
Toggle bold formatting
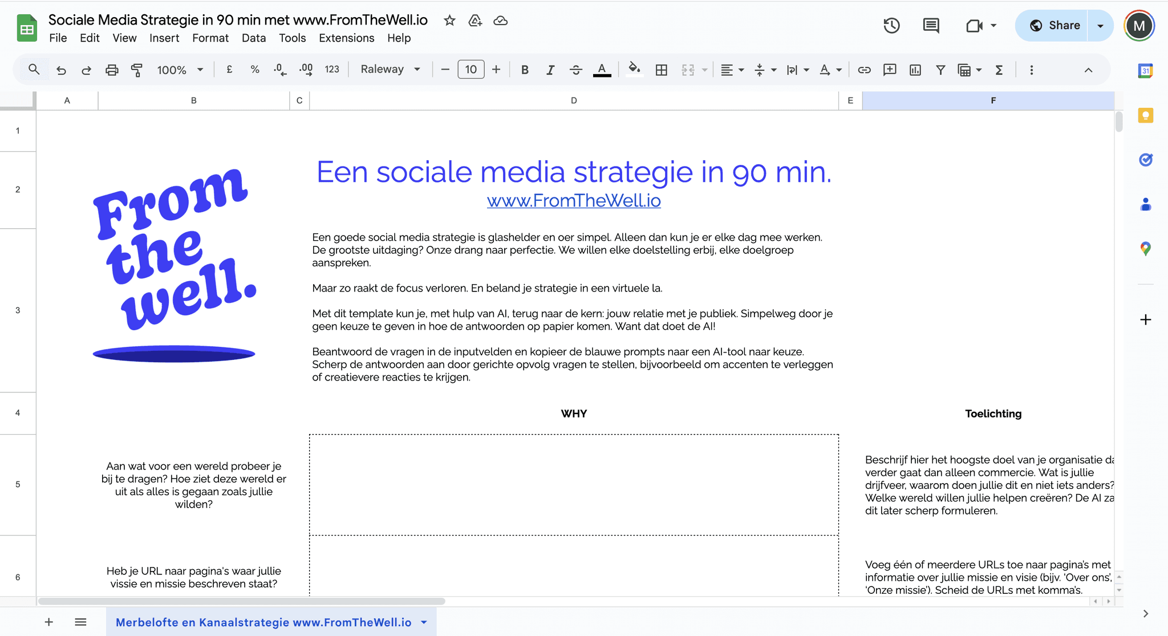525,70
